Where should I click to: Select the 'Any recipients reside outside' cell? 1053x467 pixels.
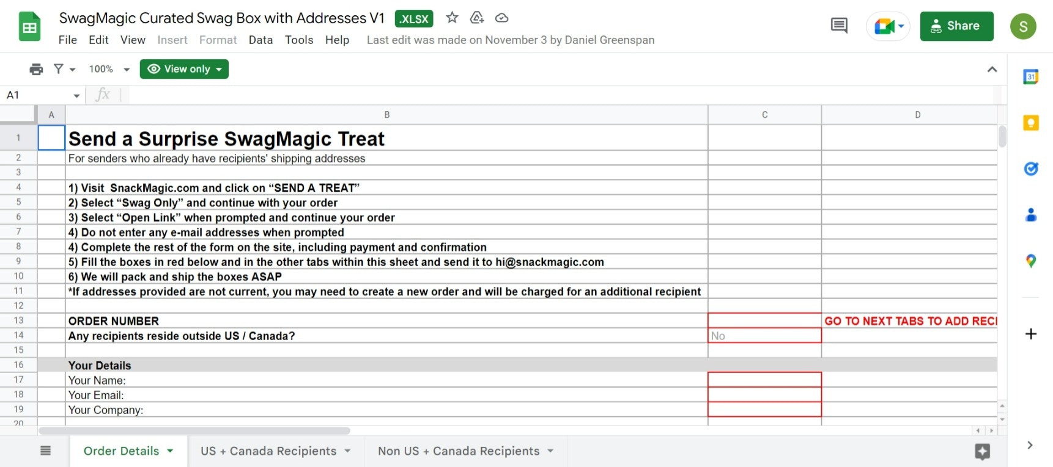click(x=386, y=335)
